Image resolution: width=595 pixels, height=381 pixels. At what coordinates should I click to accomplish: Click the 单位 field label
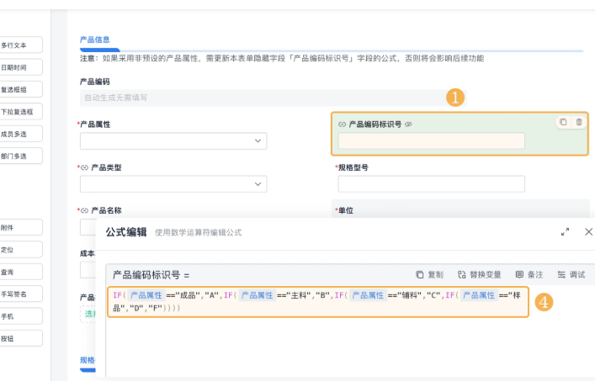tap(346, 210)
